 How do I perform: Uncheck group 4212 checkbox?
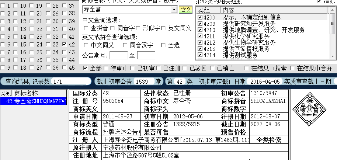(x=200, y=42)
